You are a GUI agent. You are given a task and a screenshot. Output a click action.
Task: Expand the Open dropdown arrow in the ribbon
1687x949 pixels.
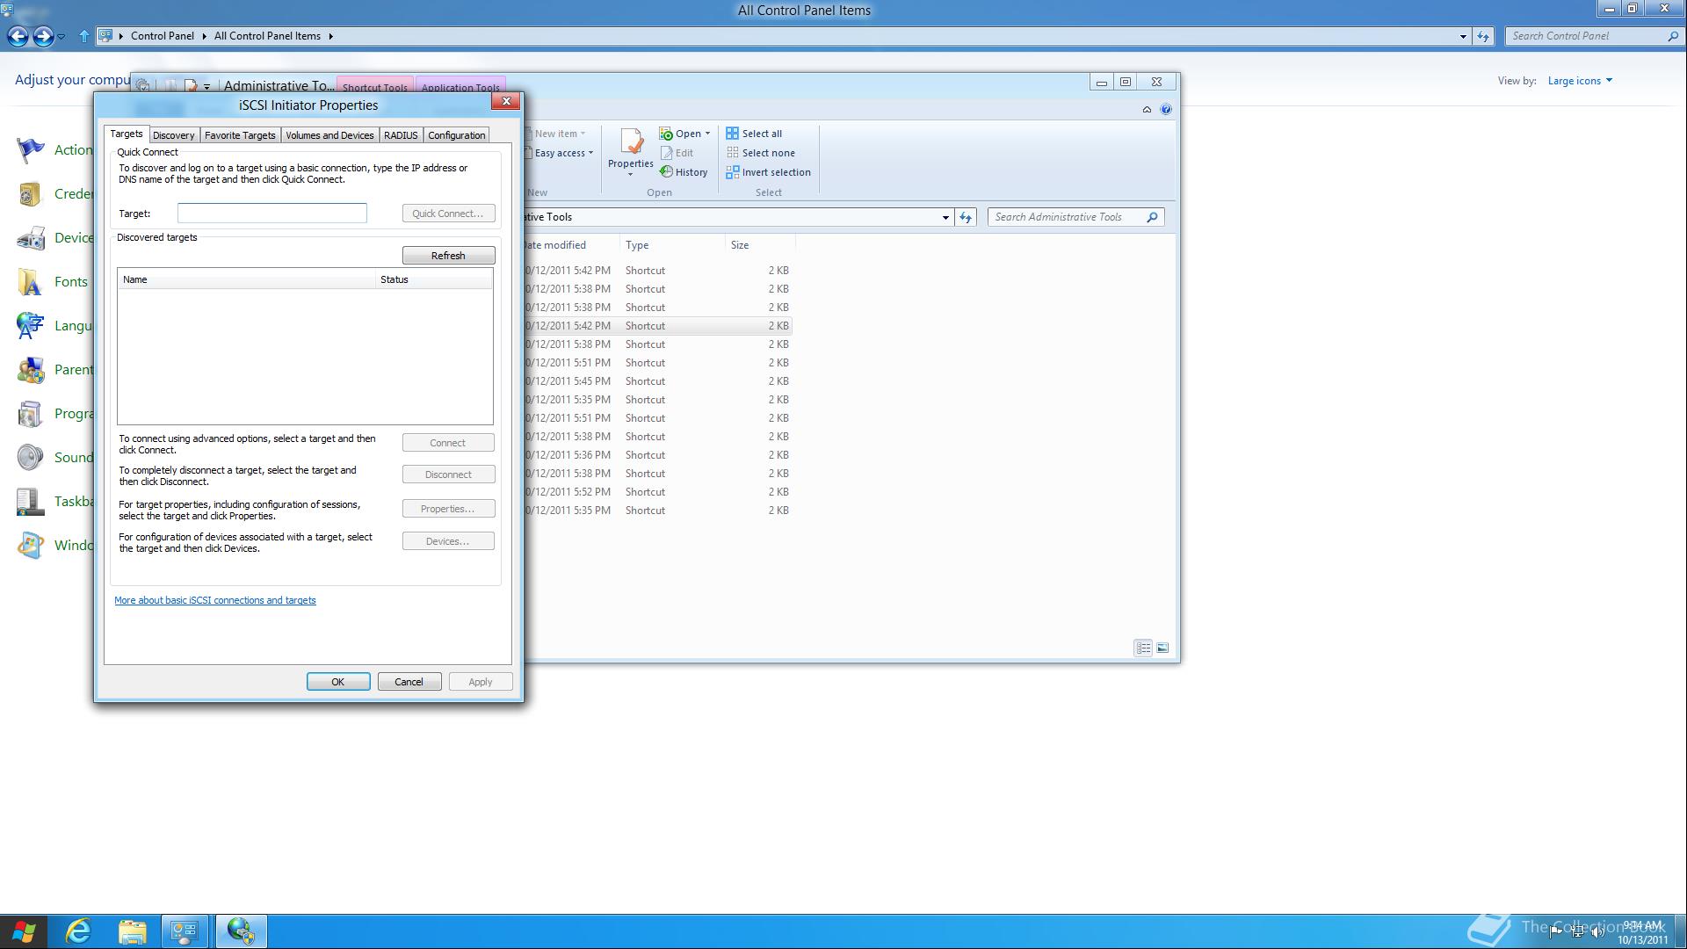tap(707, 134)
